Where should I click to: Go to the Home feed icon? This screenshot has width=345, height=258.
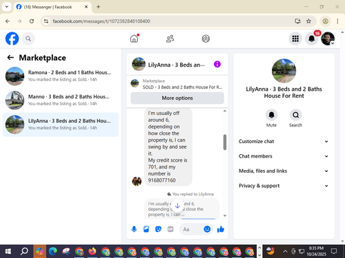pyautogui.click(x=135, y=39)
